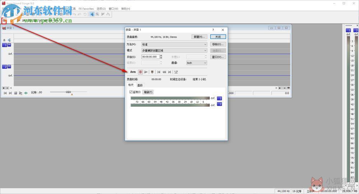Click the 44,100 Hz status bar field

click(283, 191)
